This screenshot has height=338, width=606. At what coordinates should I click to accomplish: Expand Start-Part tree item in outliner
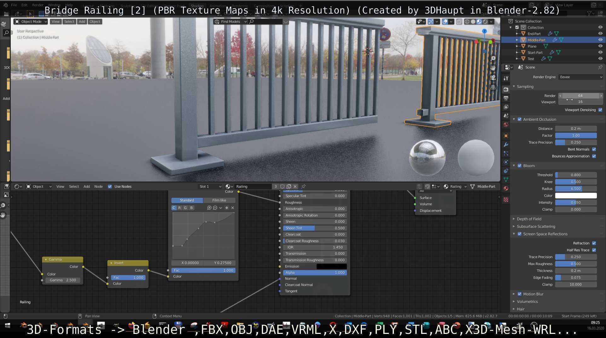click(x=517, y=52)
